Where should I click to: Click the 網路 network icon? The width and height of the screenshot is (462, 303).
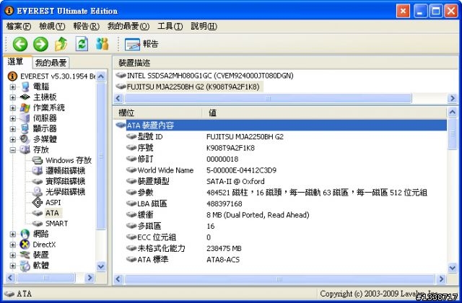(x=25, y=234)
